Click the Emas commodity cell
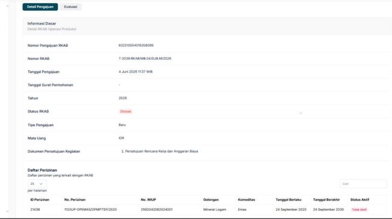Screen dimensions: 392x219 coord(242,209)
